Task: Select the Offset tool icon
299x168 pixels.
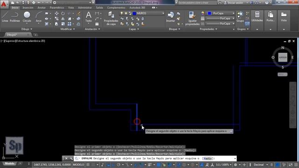Action: click(x=78, y=24)
